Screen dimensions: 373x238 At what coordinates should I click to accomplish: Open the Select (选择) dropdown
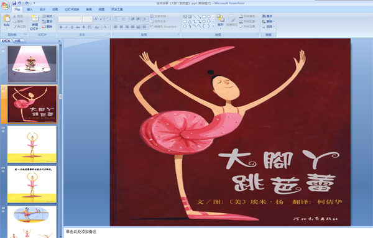pyautogui.click(x=269, y=27)
